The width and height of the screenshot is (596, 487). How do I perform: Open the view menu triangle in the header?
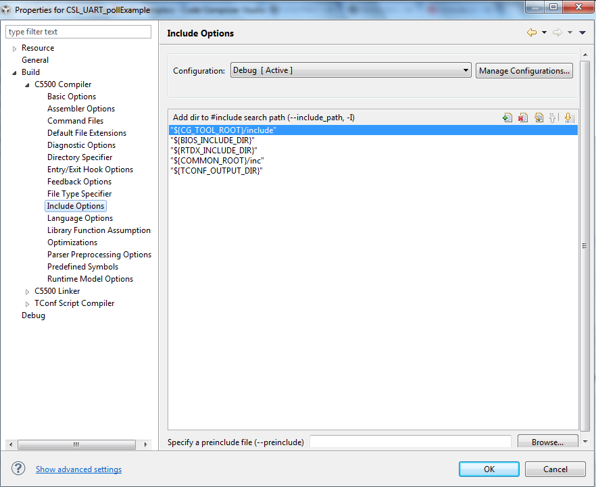pos(582,32)
